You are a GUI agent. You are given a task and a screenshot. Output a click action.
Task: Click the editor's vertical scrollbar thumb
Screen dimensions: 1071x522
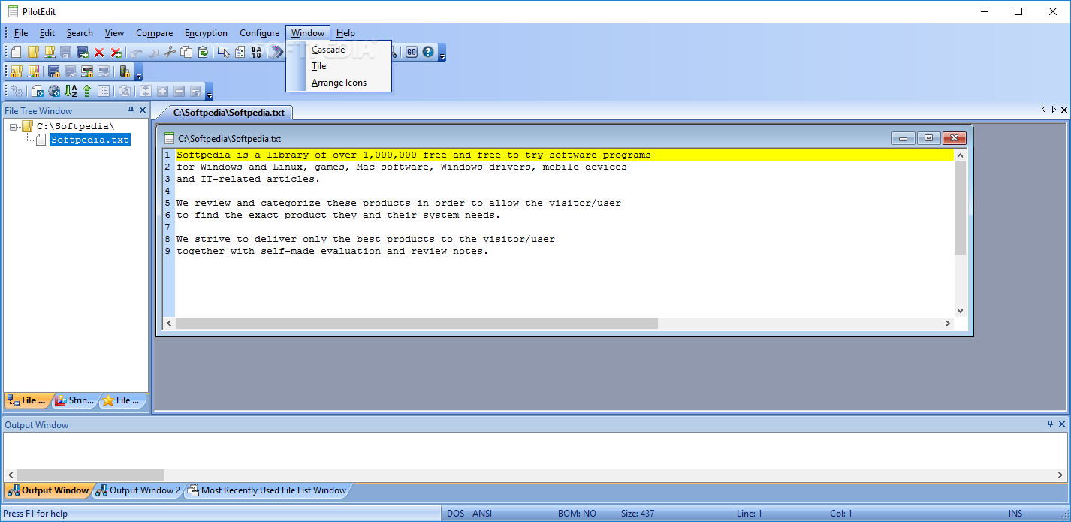(960, 207)
